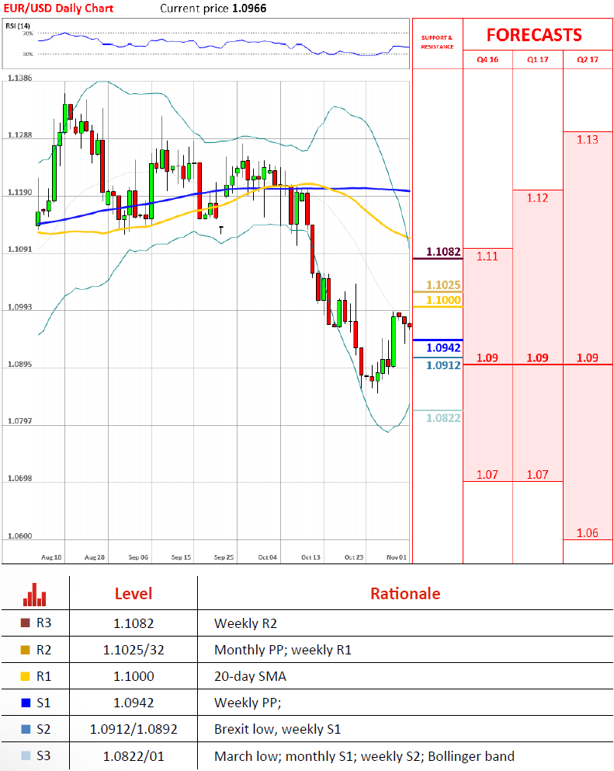Image resolution: width=614 pixels, height=771 pixels.
Task: Click the FORECASTS heading
Action: [534, 35]
